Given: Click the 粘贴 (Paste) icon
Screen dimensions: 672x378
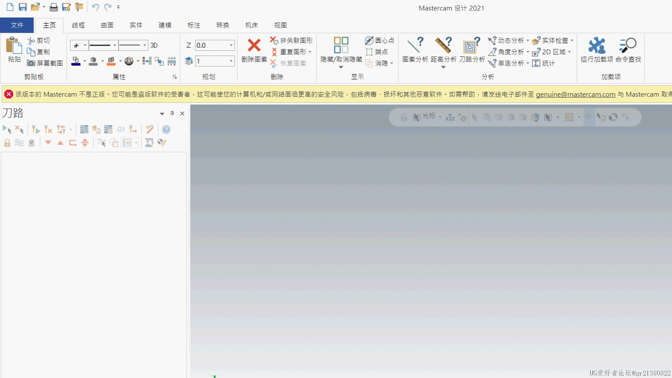Looking at the screenshot, I should [14, 45].
